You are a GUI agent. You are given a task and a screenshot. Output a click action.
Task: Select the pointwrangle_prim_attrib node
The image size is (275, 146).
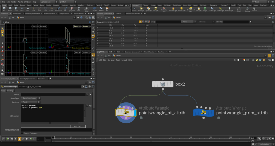point(203,113)
